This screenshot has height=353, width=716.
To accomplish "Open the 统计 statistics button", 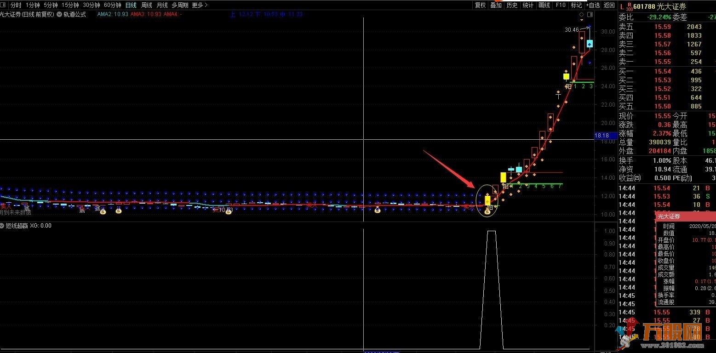I will pyautogui.click(x=528, y=5).
